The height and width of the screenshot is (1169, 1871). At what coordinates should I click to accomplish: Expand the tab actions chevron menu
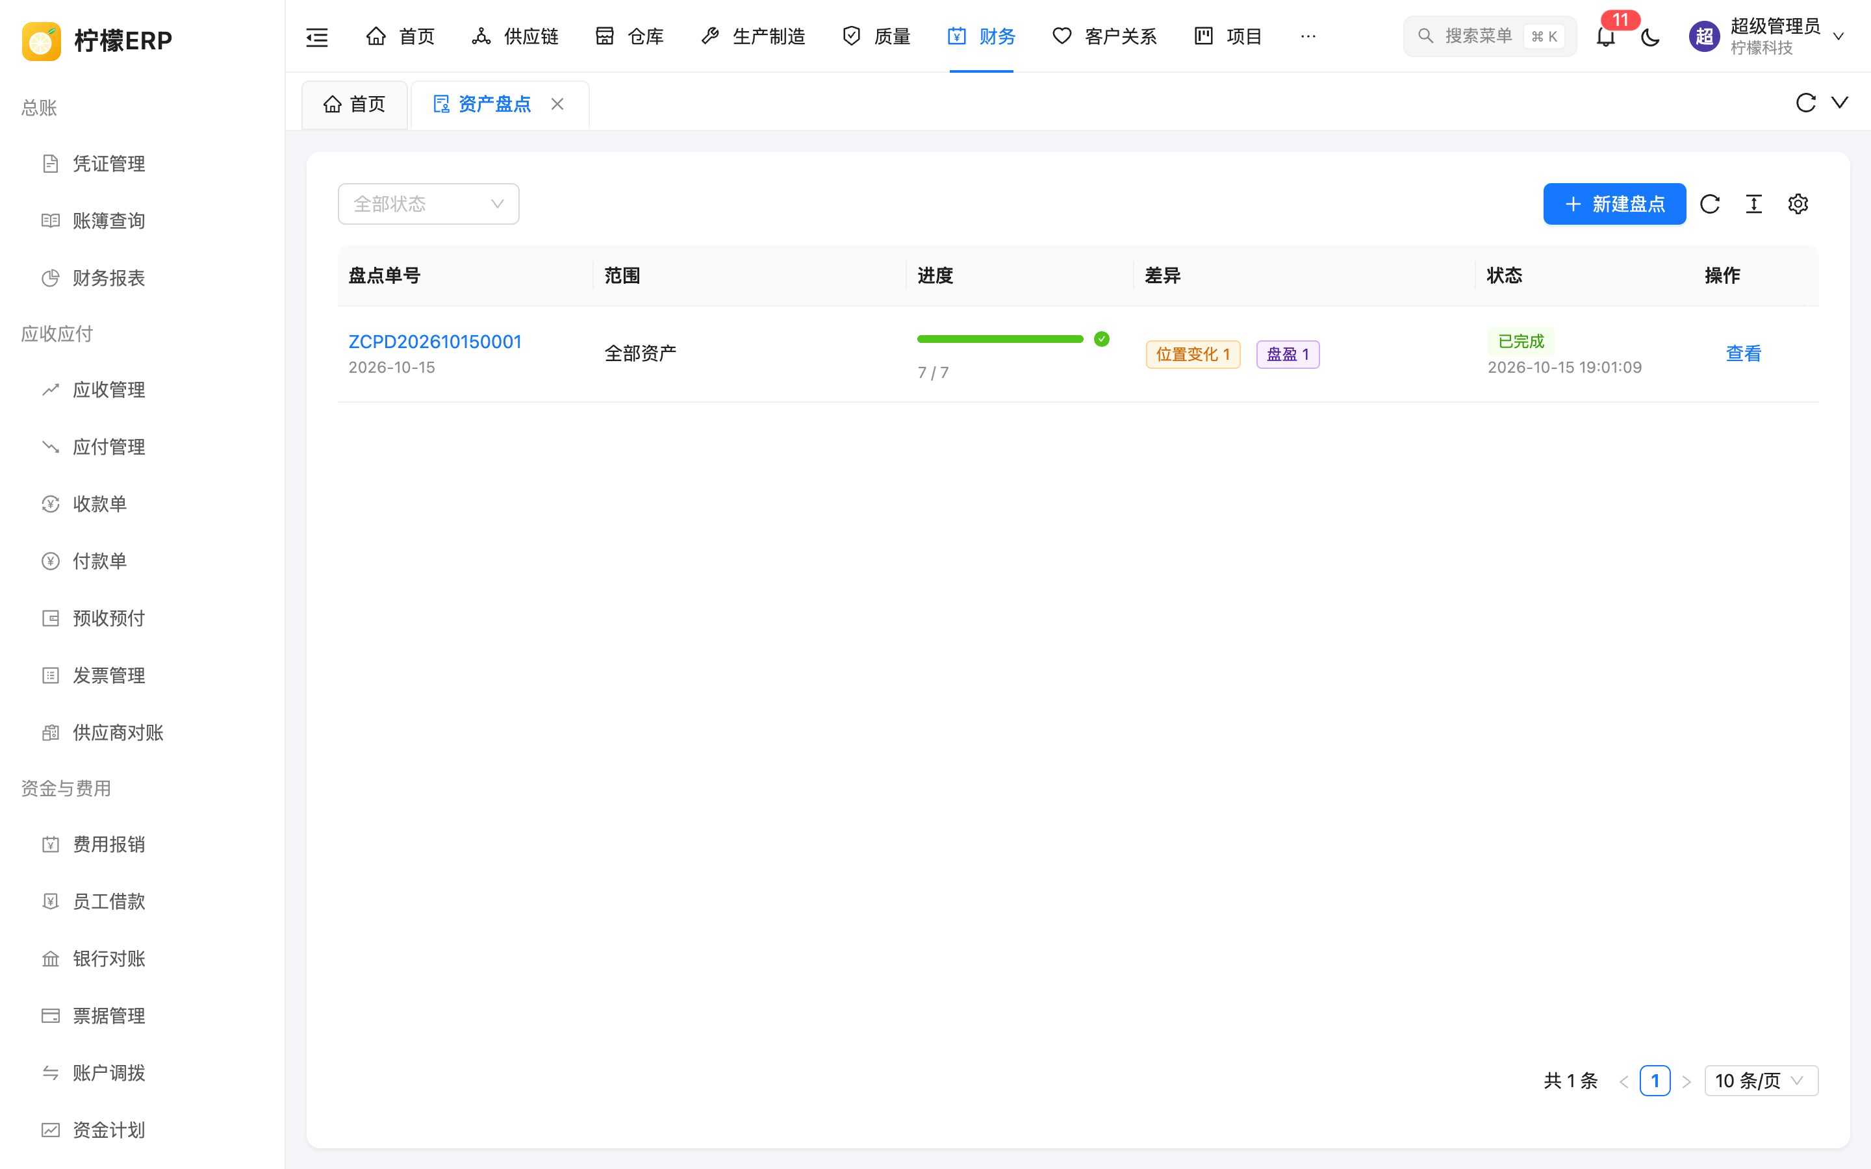(x=1840, y=103)
